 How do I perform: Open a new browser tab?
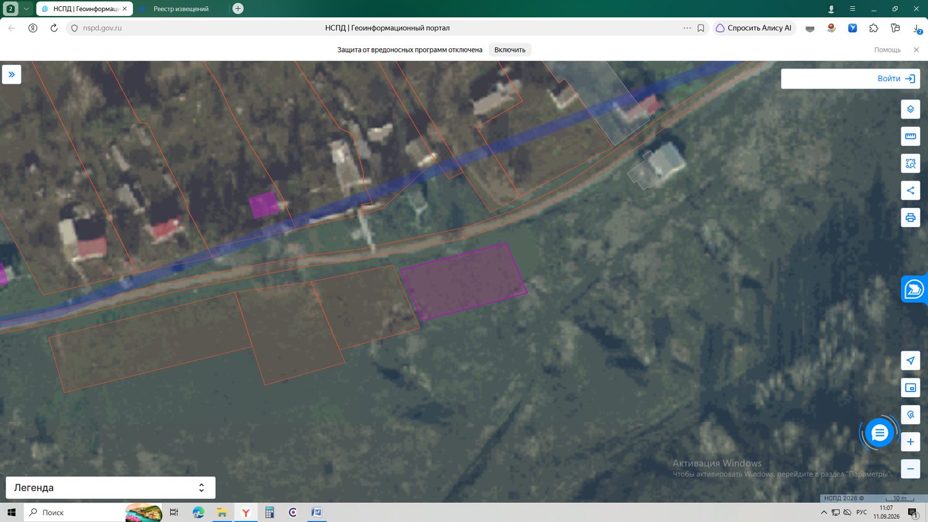tap(238, 9)
